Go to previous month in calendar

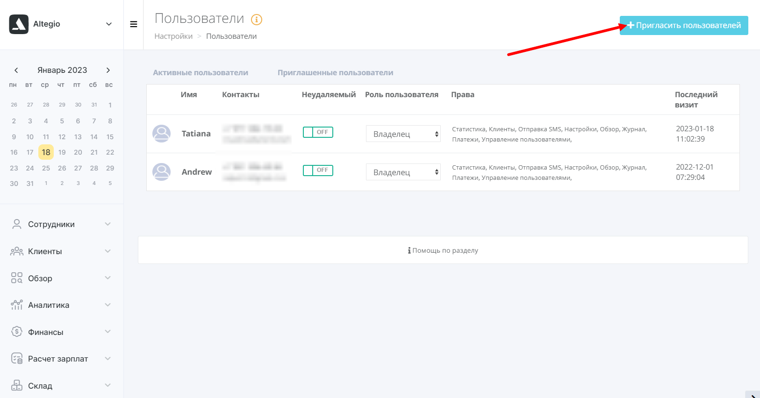tap(16, 70)
